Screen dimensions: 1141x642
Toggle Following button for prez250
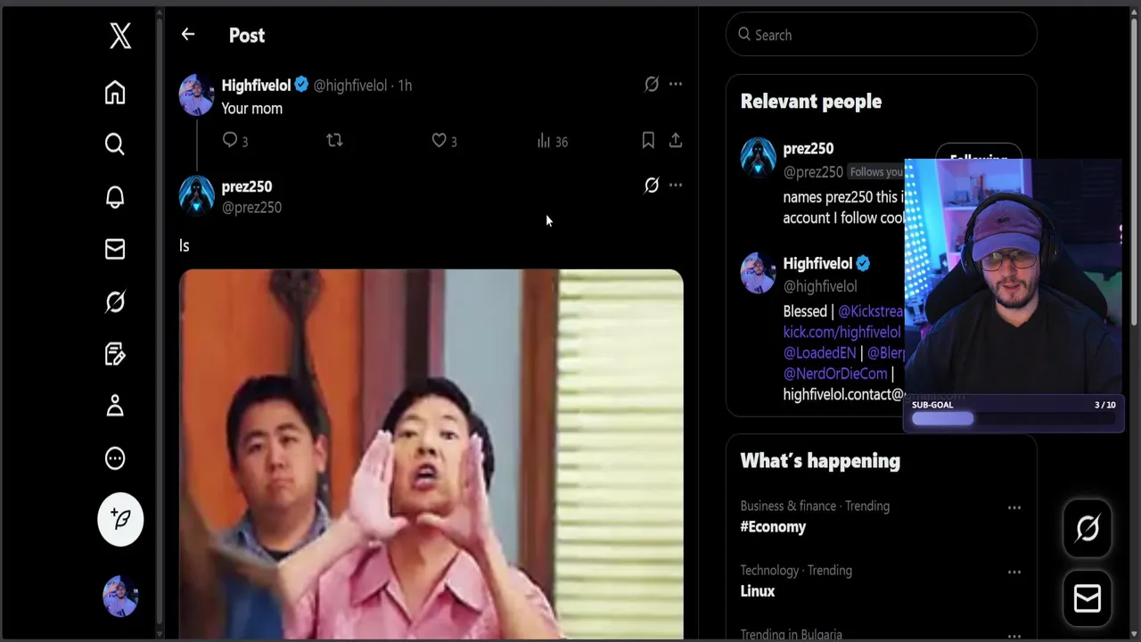click(978, 160)
